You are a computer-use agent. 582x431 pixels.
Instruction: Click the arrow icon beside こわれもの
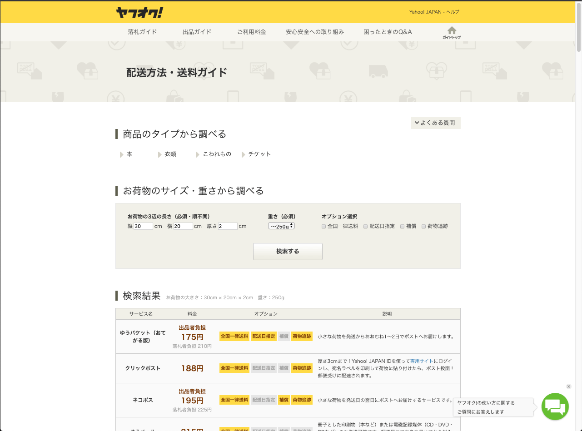[198, 154]
